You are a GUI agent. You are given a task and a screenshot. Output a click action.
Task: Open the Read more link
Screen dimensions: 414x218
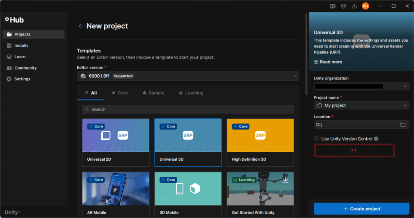(x=328, y=62)
